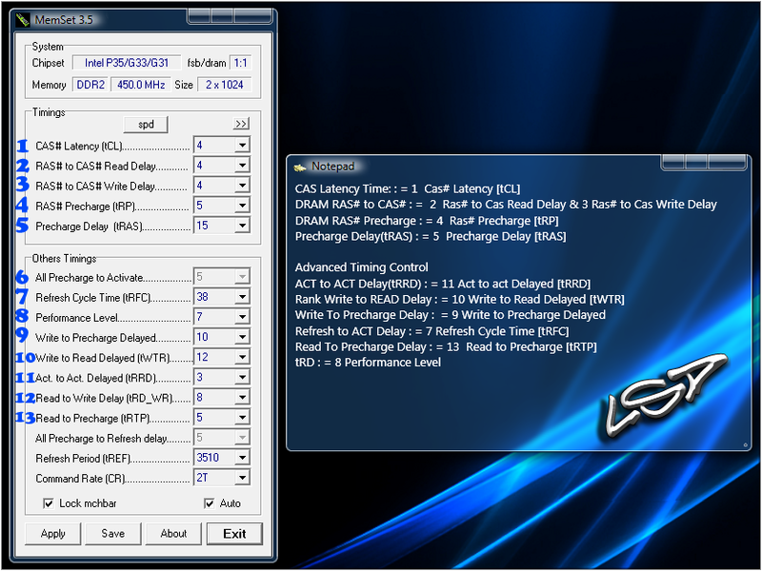Expand the Read to Precharge (tRTP) dropdown

point(242,417)
